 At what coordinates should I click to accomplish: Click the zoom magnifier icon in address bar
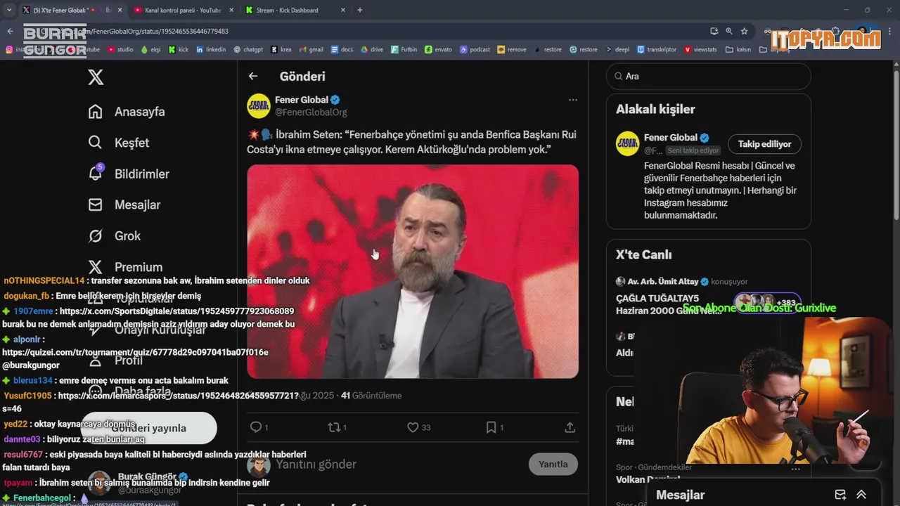(729, 31)
